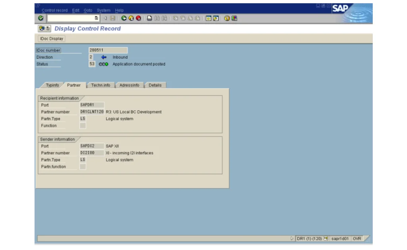The height and width of the screenshot is (250, 407).
Task: Print using the printer icon
Action: [x=149, y=18]
